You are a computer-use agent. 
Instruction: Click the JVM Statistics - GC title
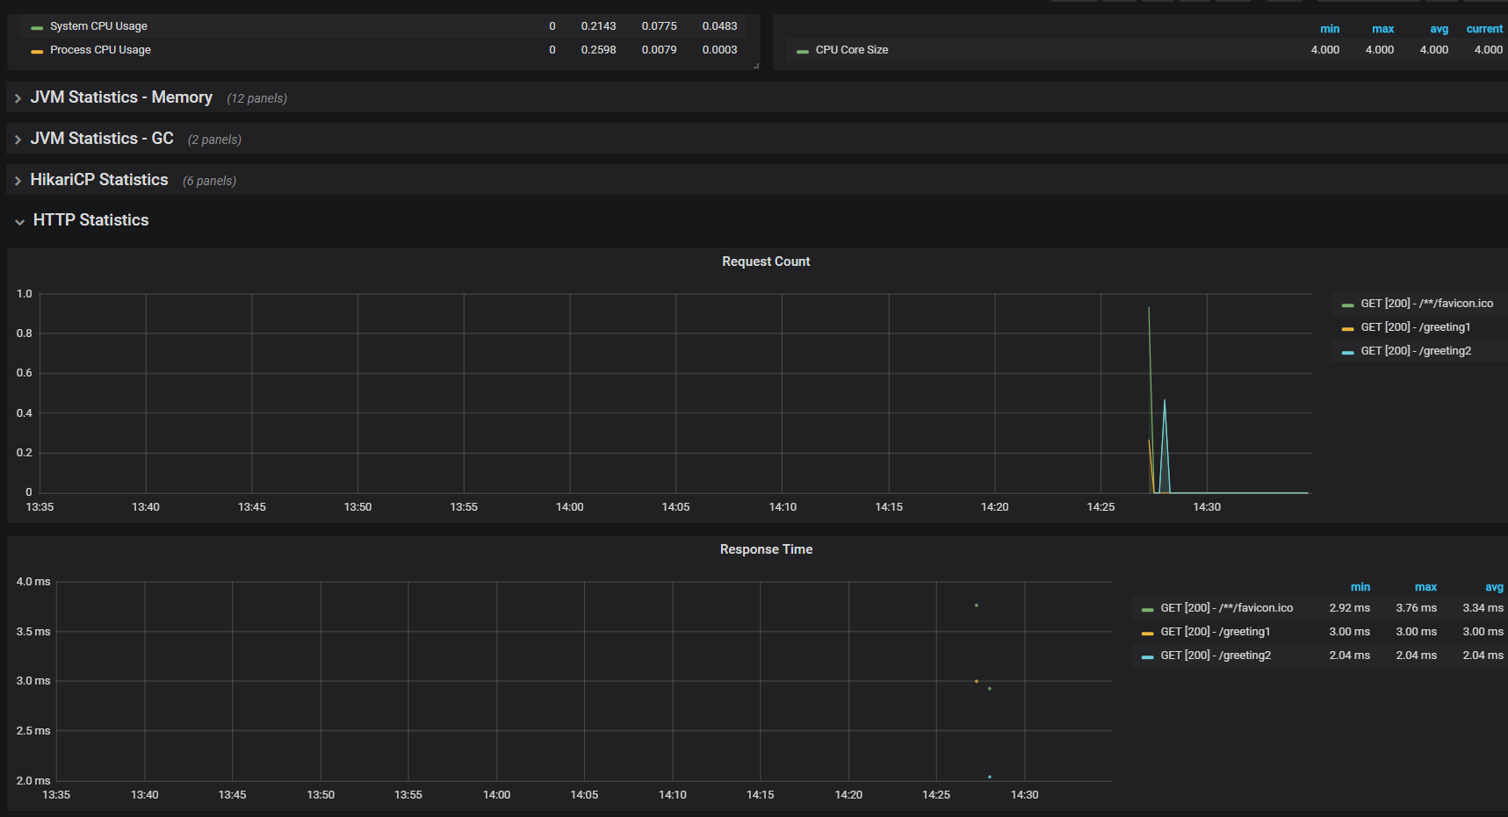click(102, 139)
